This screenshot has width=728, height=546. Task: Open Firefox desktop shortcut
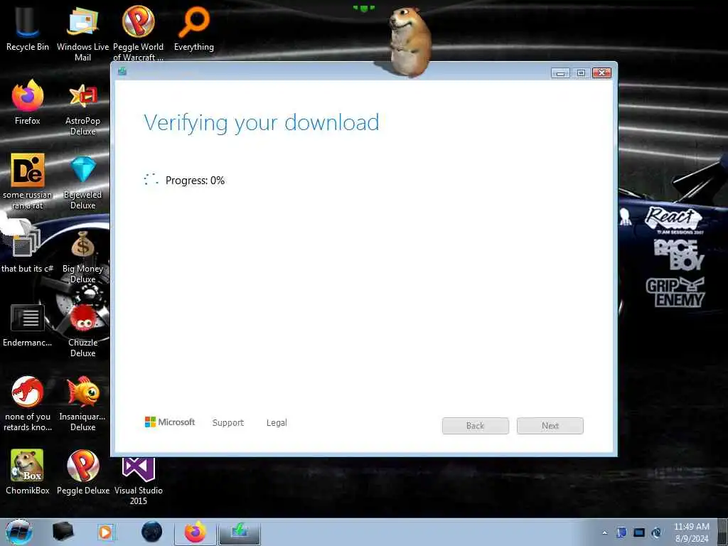[28, 102]
